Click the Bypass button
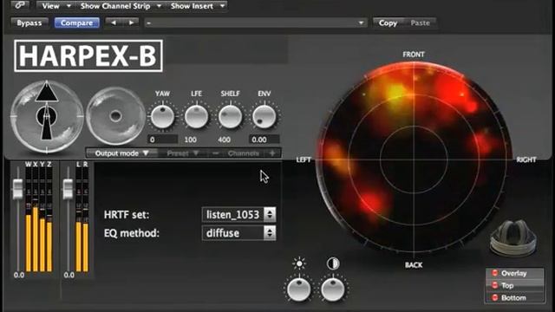This screenshot has height=312, width=555. tap(29, 23)
